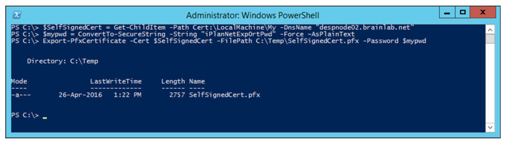Click the Administrator: Windows PowerShell title
Viewport: 506px width, 147px height.
(x=253, y=15)
